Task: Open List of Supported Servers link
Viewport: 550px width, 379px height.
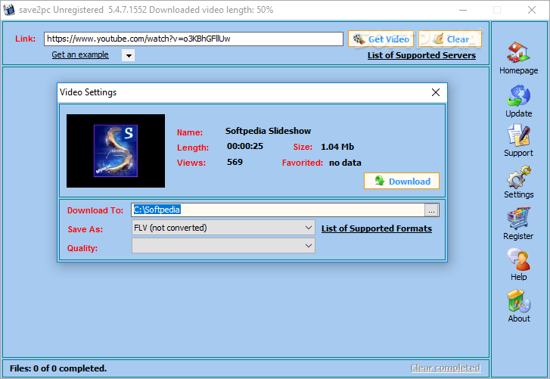Action: click(421, 55)
